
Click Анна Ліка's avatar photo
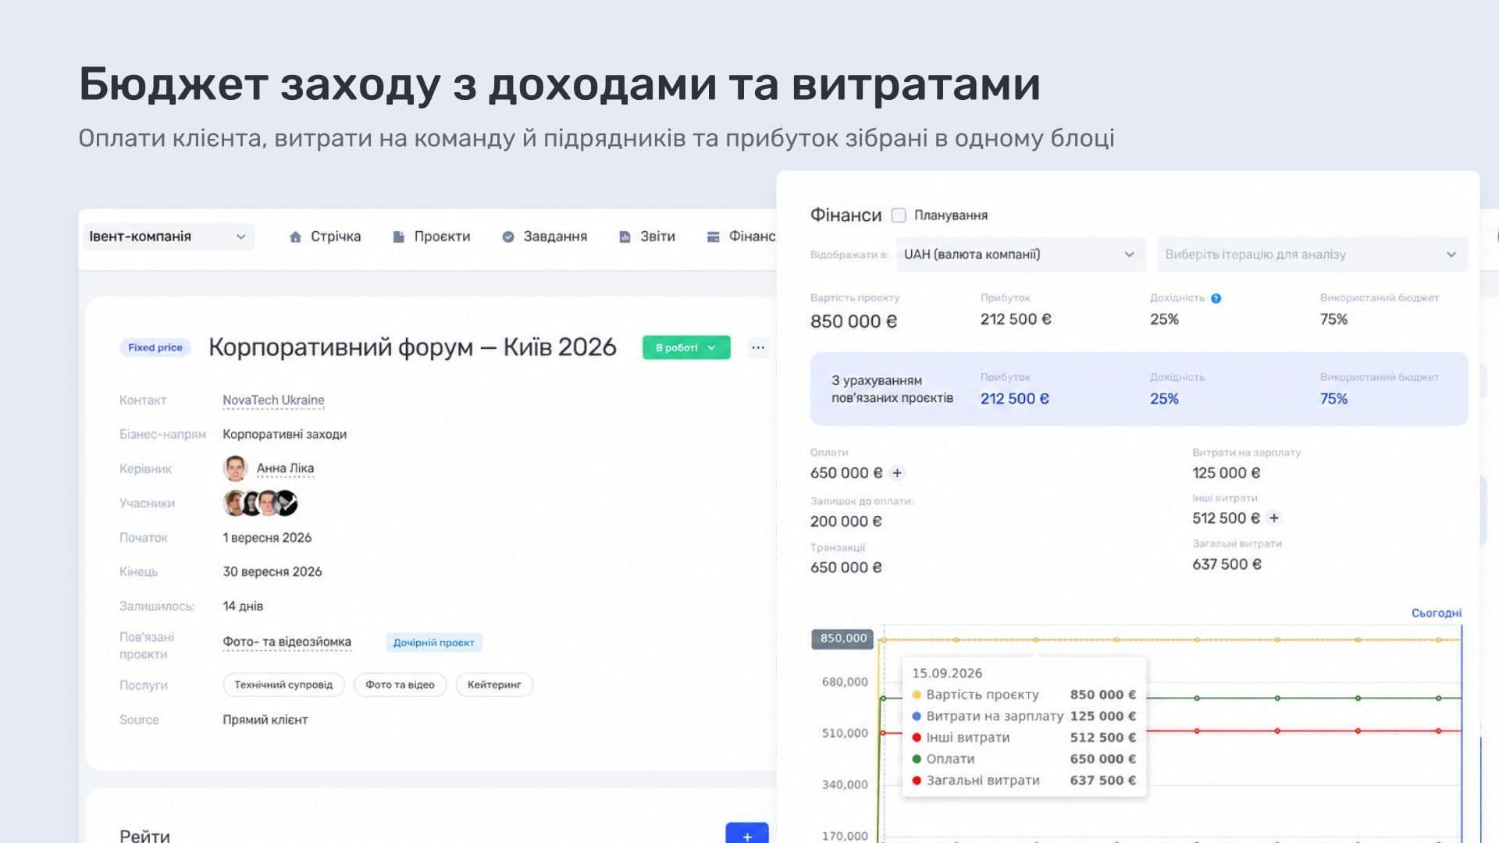[x=235, y=468]
